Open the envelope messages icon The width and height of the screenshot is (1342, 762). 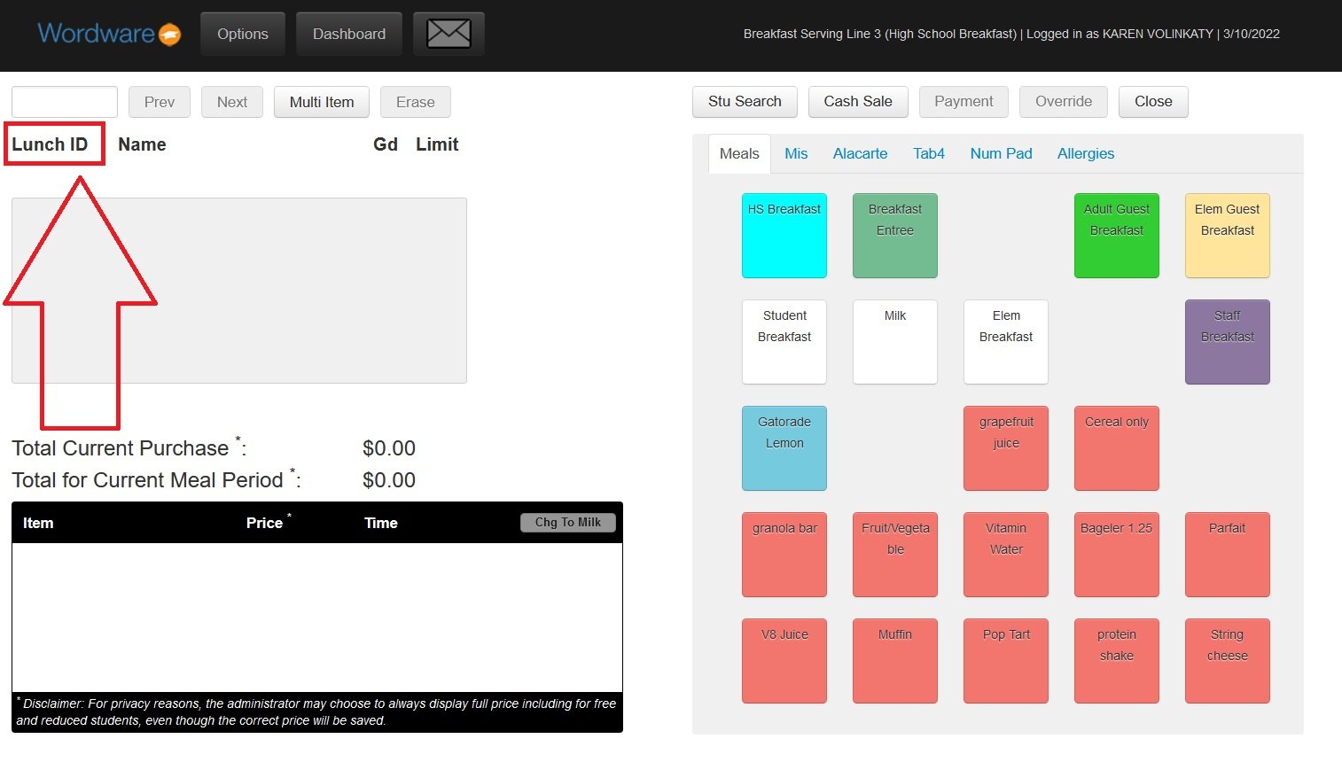point(449,34)
